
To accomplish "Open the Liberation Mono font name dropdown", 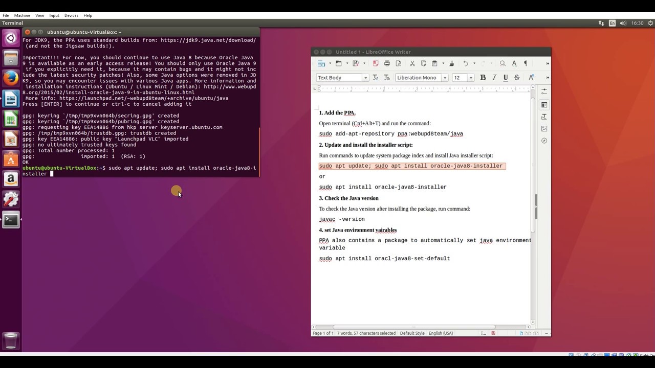I will click(445, 78).
